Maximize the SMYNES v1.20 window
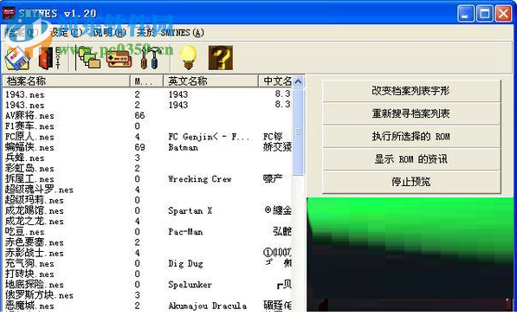Viewport: 523px width, 316px height. [485, 14]
